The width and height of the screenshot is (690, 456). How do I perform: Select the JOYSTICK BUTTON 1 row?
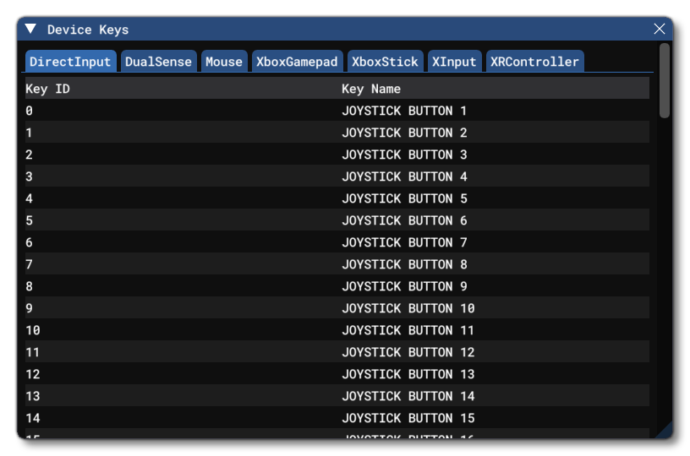pyautogui.click(x=337, y=111)
